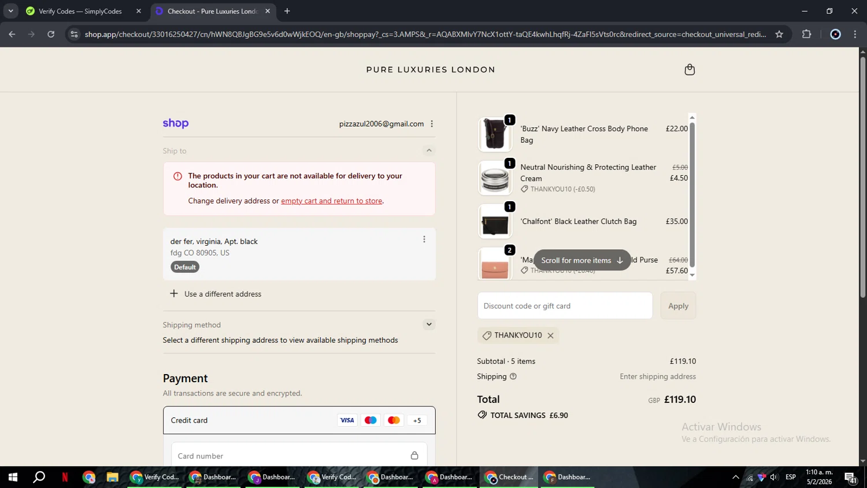867x488 pixels.
Task: Select the Maestro card logo
Action: (370, 420)
